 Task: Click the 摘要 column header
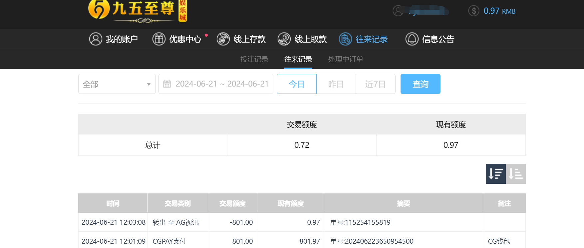(404, 203)
